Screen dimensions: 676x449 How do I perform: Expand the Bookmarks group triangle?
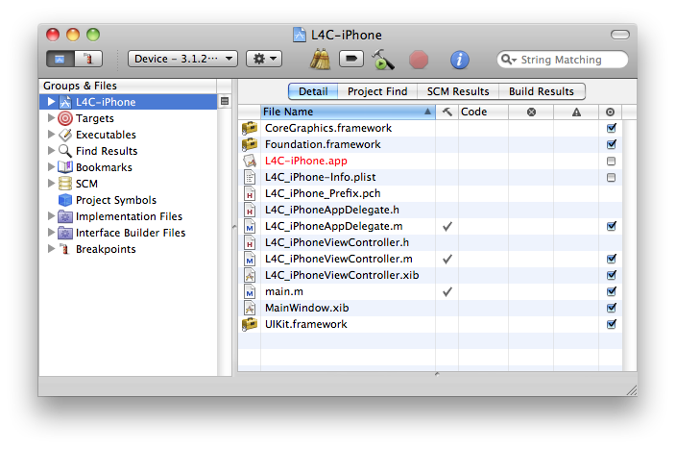point(51,167)
